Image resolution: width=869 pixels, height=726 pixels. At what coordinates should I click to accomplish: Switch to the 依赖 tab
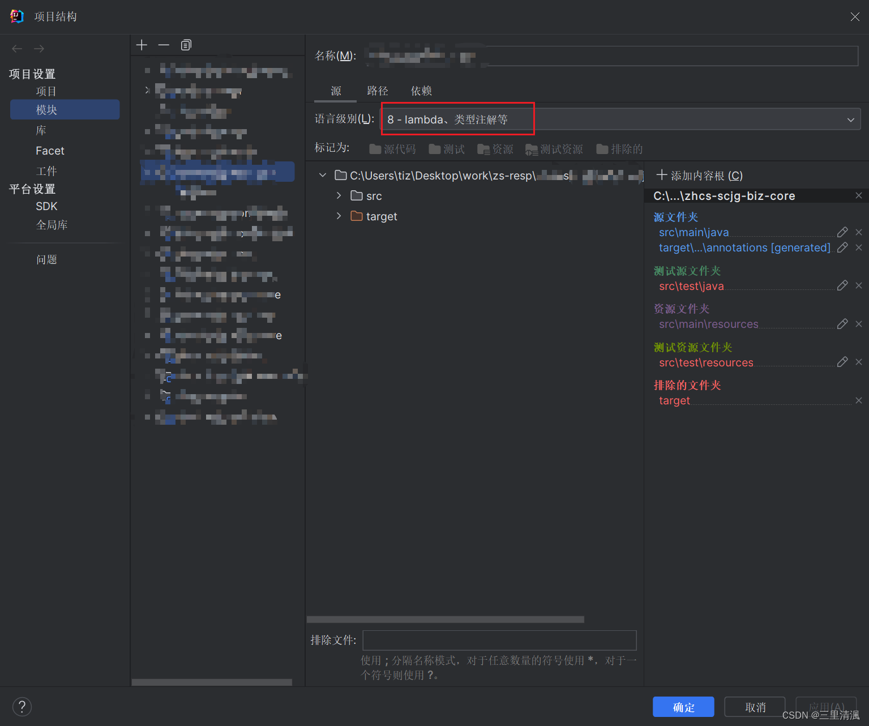421,91
